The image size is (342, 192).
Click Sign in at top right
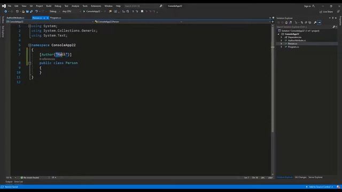(309, 6)
